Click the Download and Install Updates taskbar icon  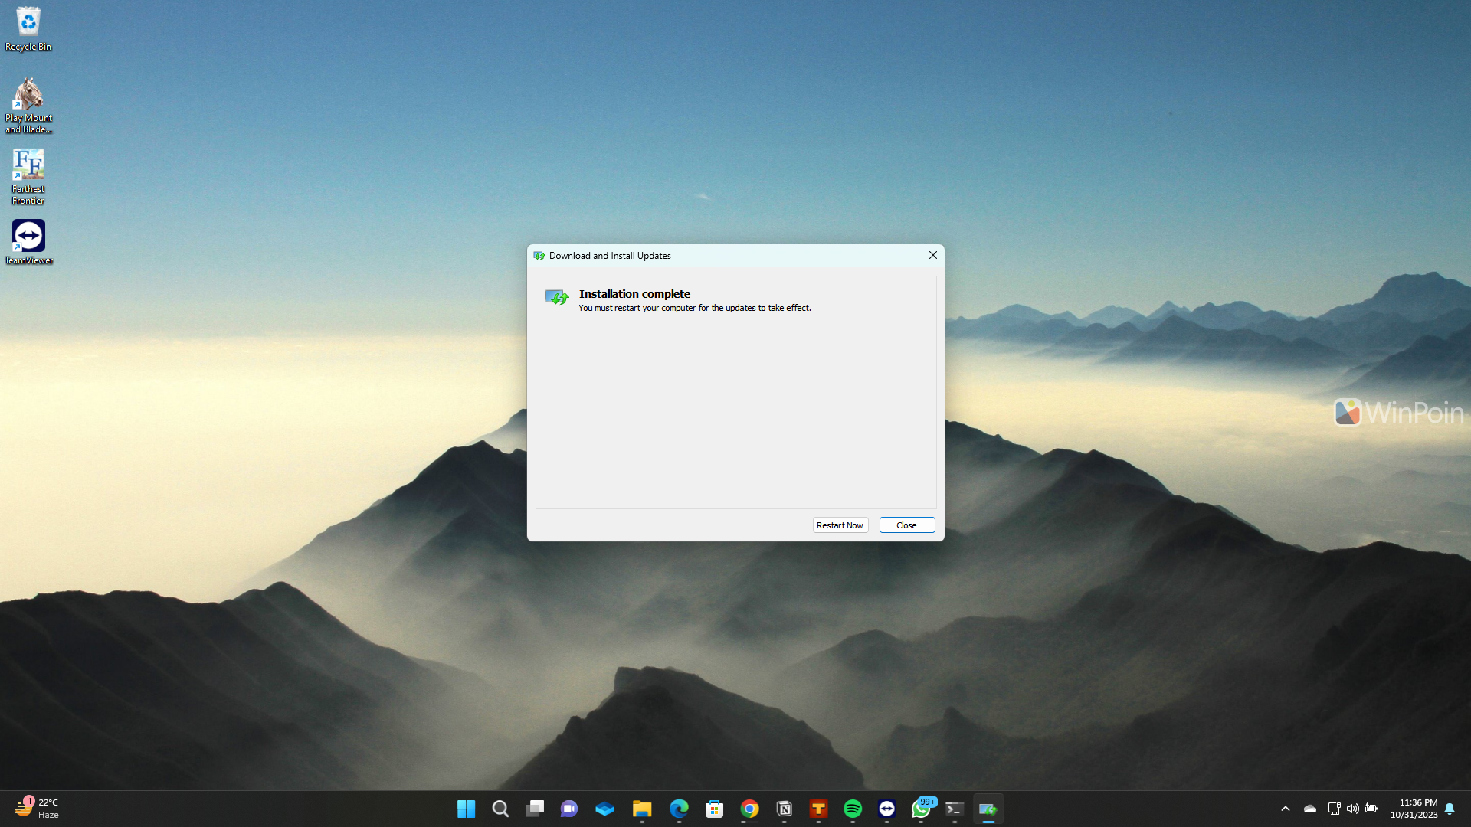pos(988,809)
